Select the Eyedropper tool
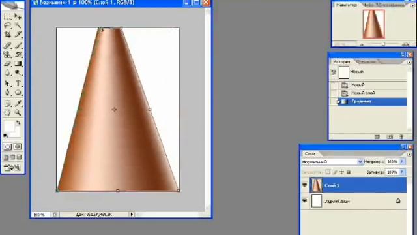The image size is (417, 235). [18, 103]
